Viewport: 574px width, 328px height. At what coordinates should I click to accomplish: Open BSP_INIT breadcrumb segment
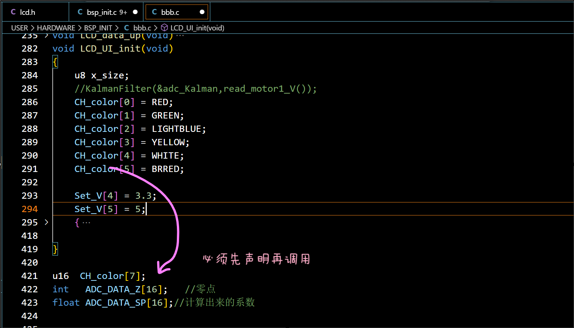tap(98, 28)
